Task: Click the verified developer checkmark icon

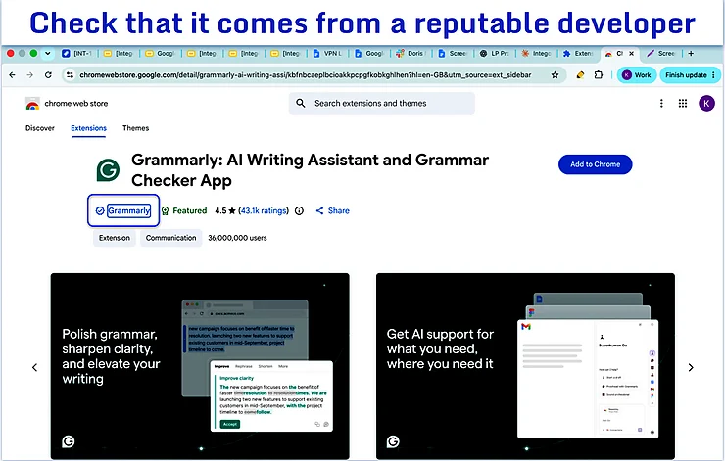Action: click(x=100, y=210)
